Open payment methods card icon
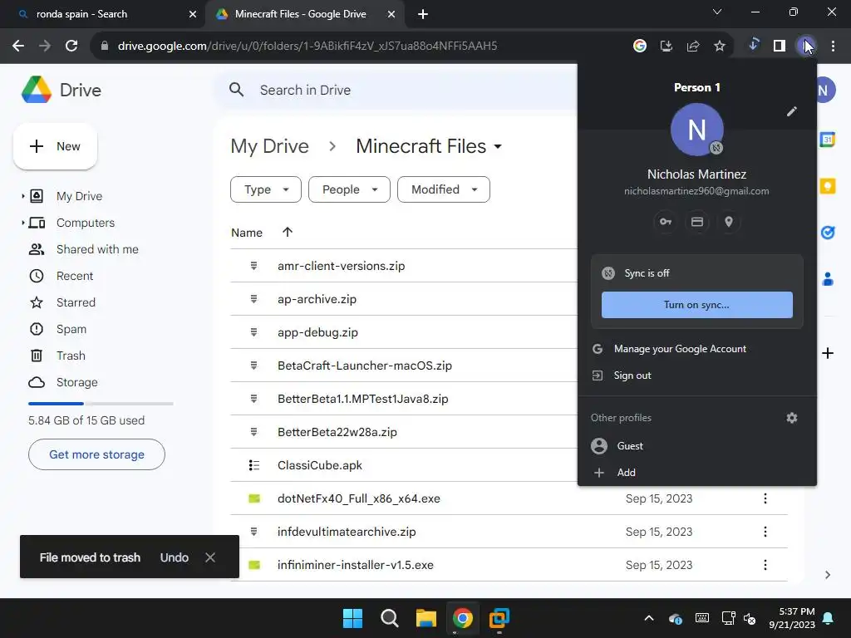This screenshot has height=638, width=851. pyautogui.click(x=697, y=222)
